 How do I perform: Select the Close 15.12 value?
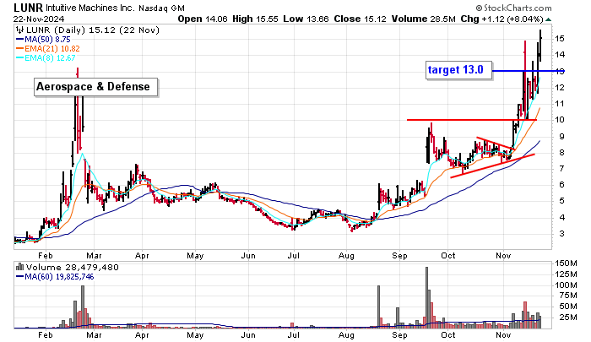click(360, 19)
